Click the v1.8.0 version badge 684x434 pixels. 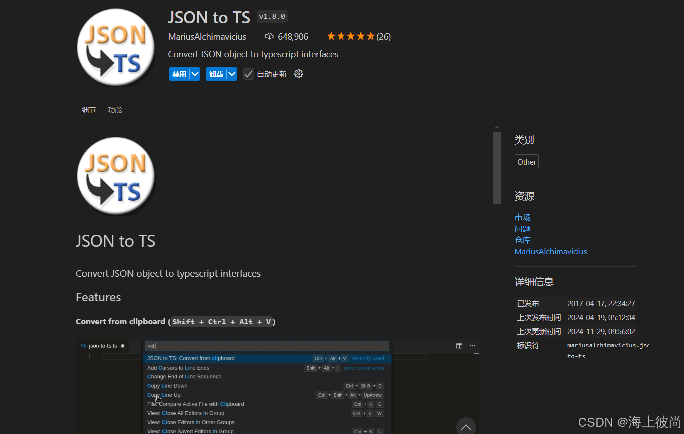coord(272,17)
